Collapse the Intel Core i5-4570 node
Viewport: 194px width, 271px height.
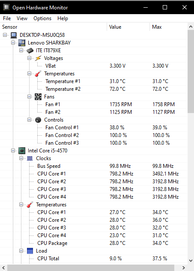[x=13, y=151]
